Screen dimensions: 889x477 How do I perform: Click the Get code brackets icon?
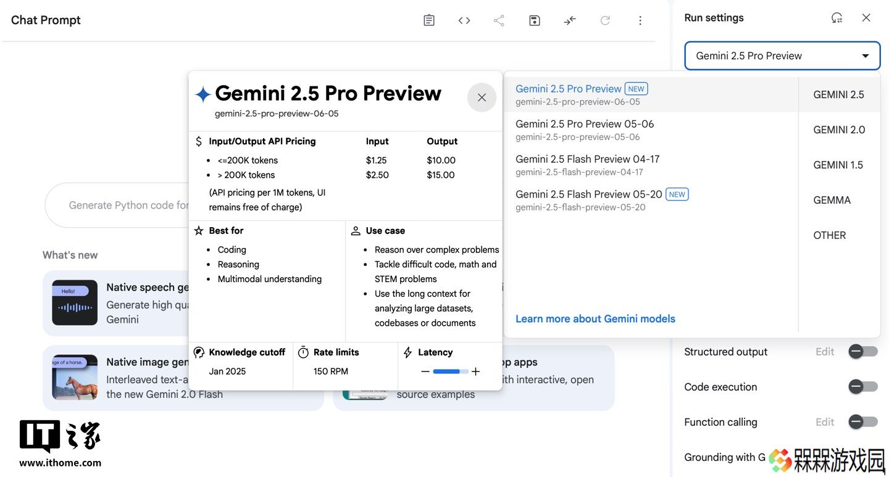[x=464, y=20]
